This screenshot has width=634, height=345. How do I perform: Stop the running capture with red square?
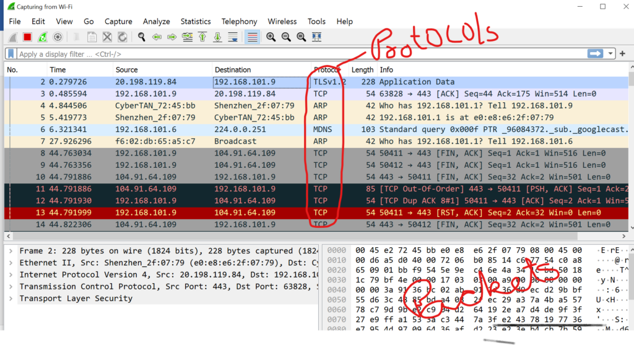pos(27,37)
